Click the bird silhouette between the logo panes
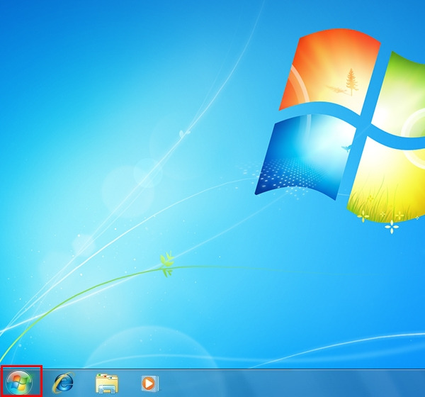Screen dimensions: 425x397 pos(347,147)
